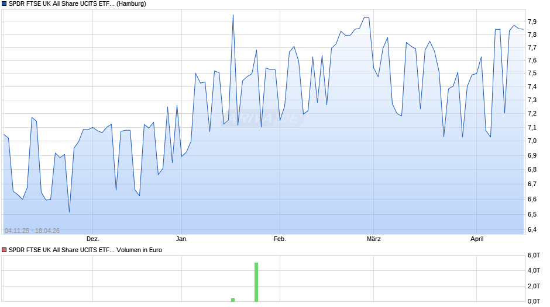
Task: Click the 7,0 price axis label
Action: tap(532, 141)
